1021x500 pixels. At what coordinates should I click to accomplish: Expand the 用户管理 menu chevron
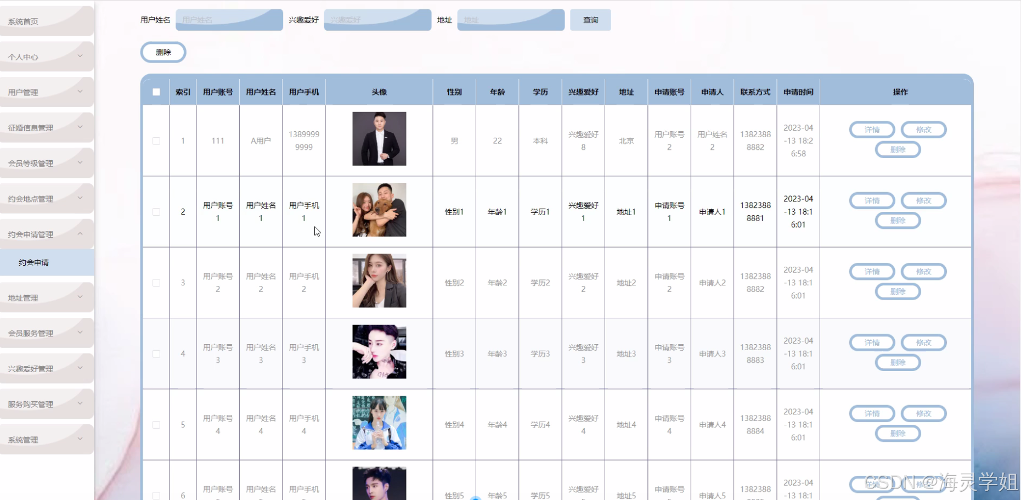point(80,92)
